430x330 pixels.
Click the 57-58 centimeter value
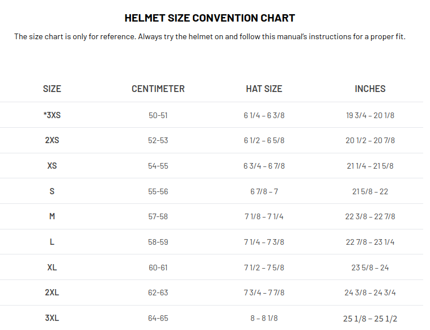pos(158,216)
